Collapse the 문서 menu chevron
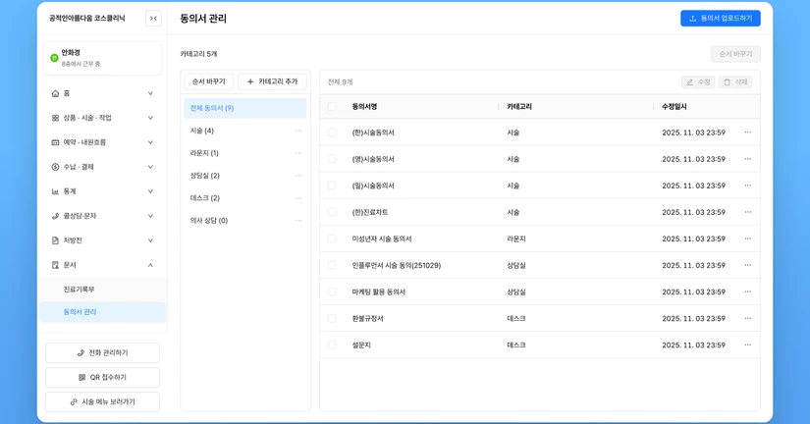810x424 pixels. [x=150, y=265]
